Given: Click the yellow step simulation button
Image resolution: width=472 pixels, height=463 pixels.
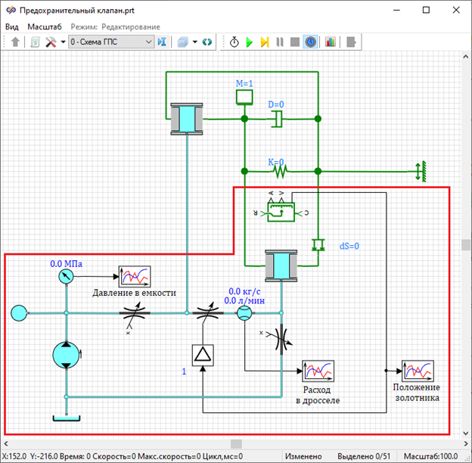Looking at the screenshot, I should pos(265,42).
